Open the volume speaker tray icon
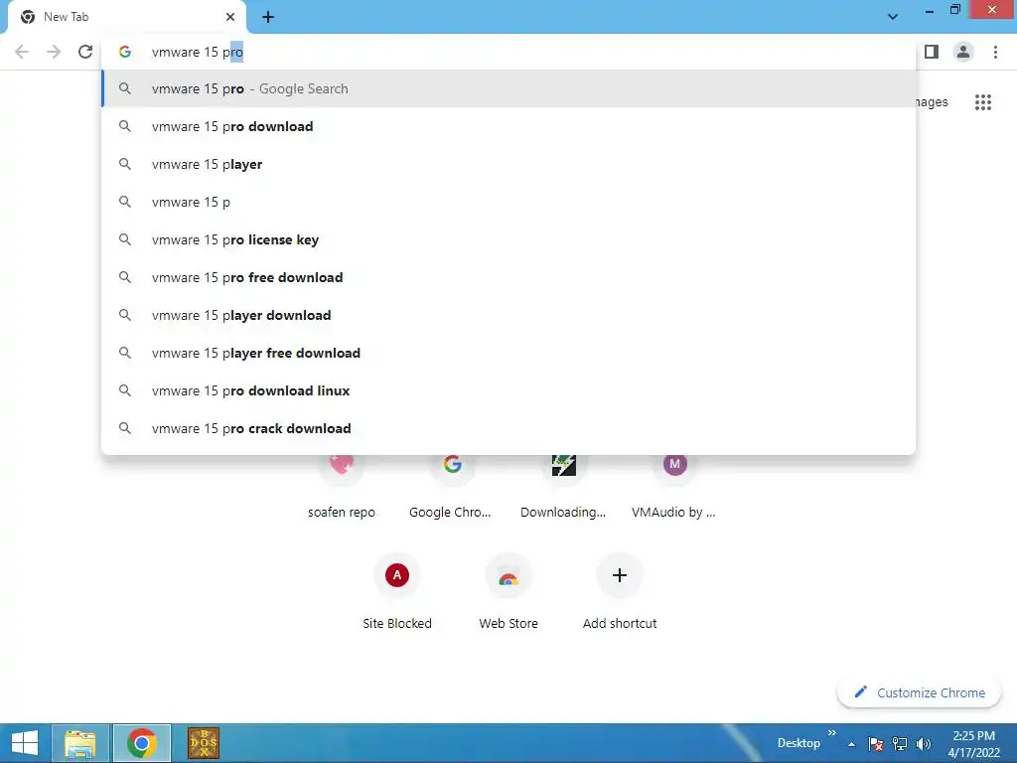This screenshot has width=1017, height=763. (x=924, y=743)
